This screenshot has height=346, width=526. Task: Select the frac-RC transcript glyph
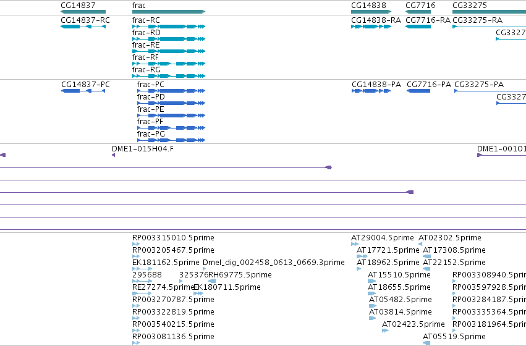click(169, 27)
